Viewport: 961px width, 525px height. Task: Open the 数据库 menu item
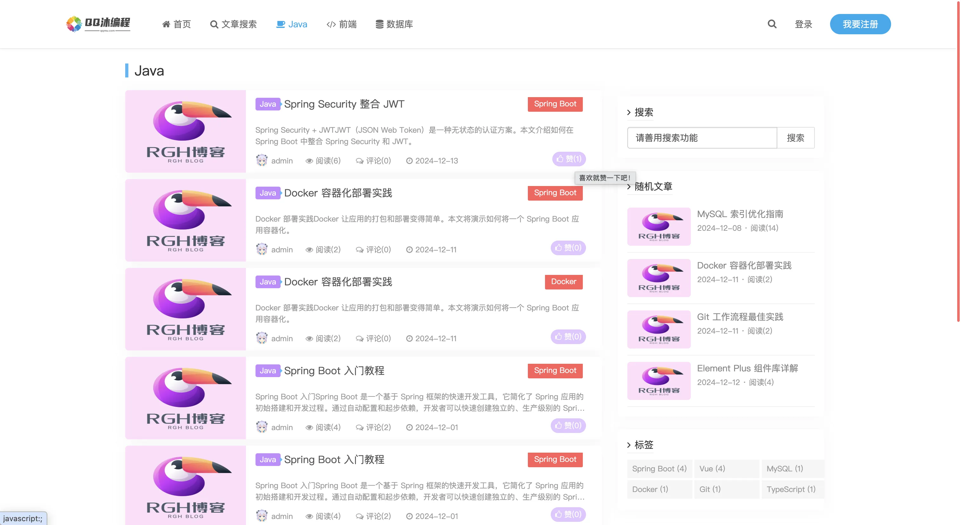click(394, 24)
